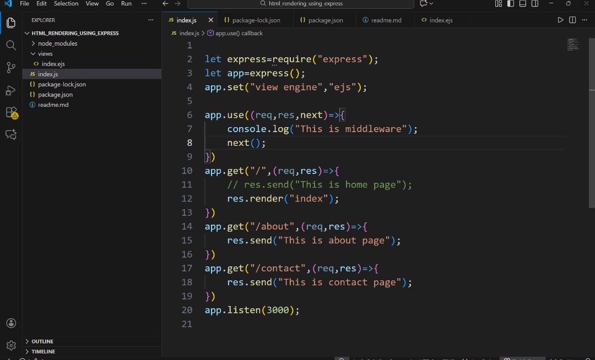Open the Explorer view in activity bar
The height and width of the screenshot is (360, 595).
11,23
